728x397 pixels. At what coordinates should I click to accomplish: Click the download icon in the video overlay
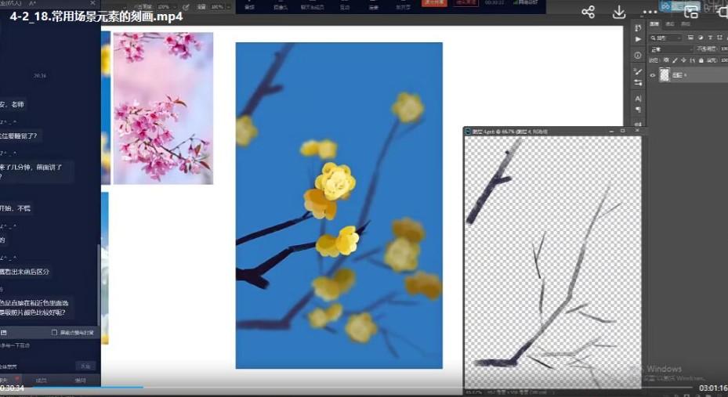point(619,13)
